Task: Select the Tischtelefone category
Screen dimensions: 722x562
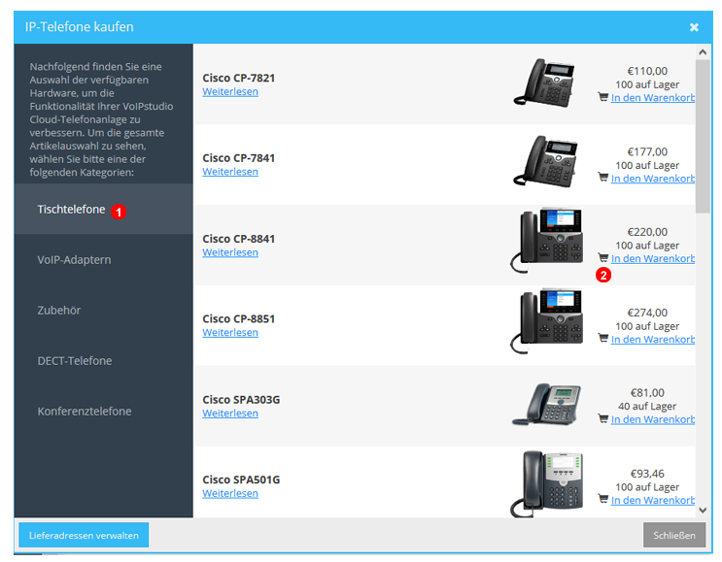Action: pyautogui.click(x=71, y=210)
